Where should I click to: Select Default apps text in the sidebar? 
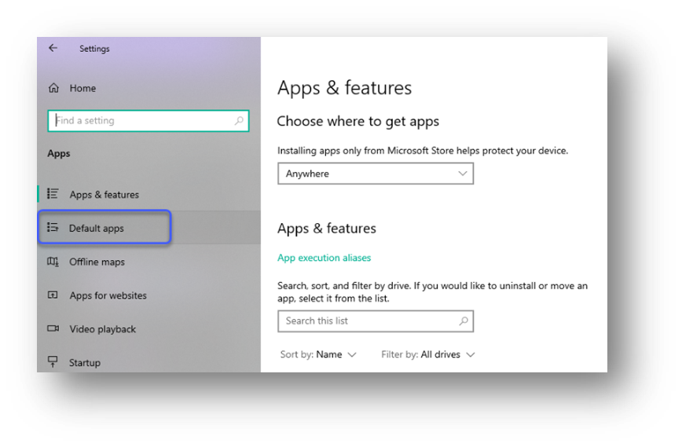point(97,229)
